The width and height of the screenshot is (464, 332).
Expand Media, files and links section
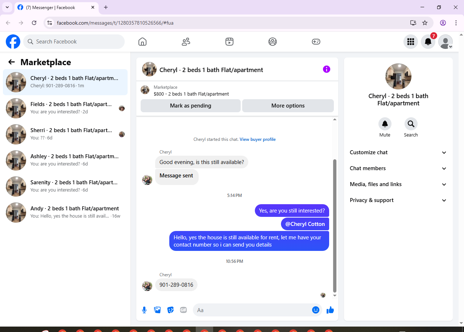tap(398, 184)
